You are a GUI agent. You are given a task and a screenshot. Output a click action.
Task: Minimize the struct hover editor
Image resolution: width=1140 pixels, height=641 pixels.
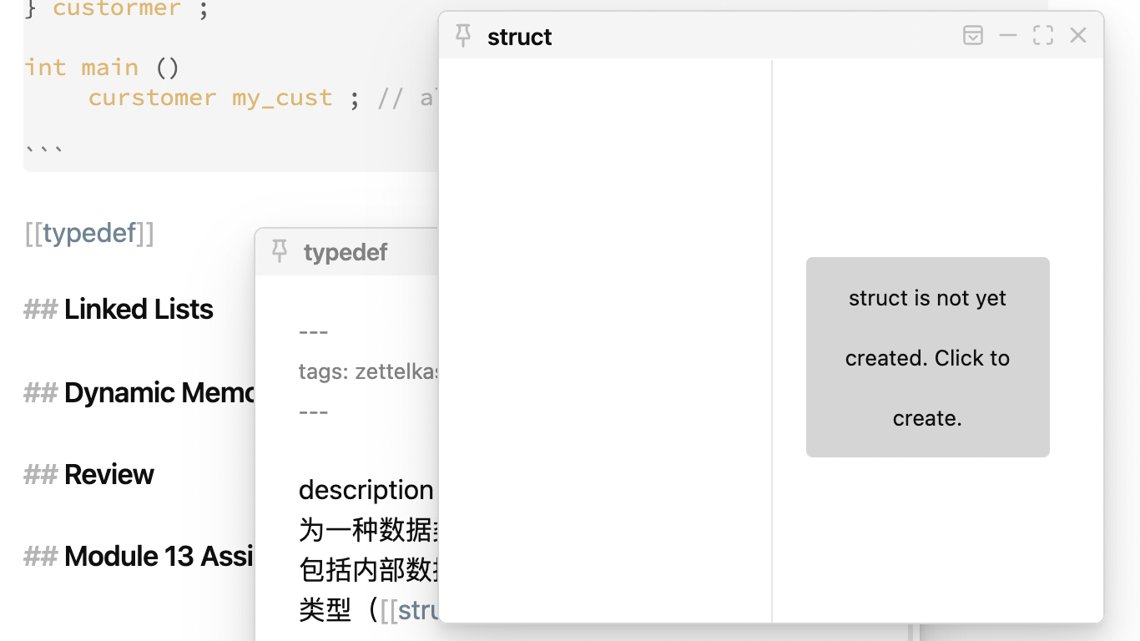[x=1007, y=35]
